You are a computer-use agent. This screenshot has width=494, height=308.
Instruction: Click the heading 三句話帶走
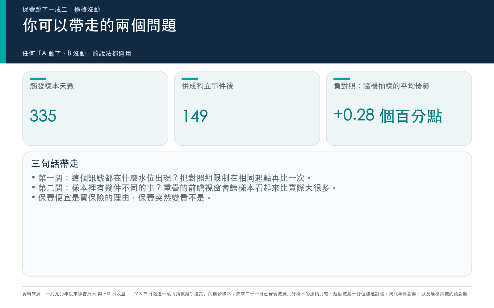55,164
